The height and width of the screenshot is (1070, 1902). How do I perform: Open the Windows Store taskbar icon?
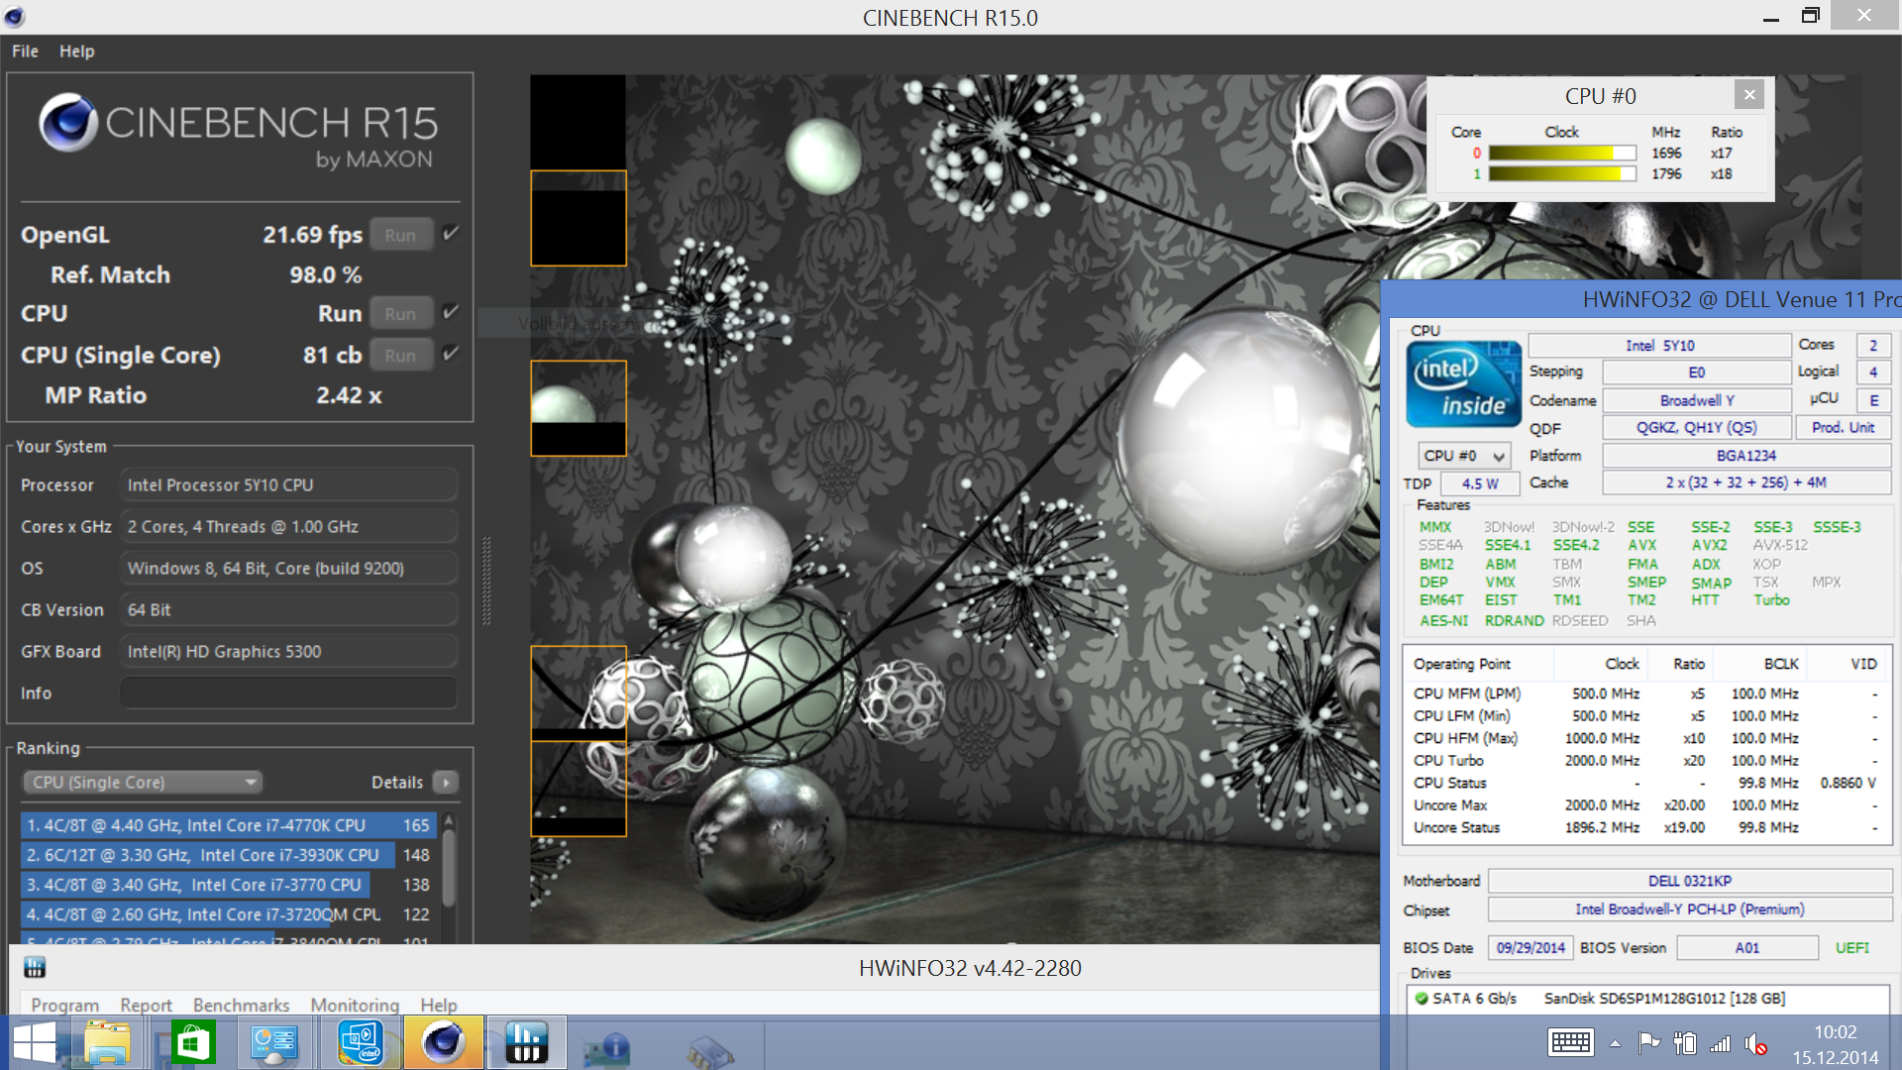pyautogui.click(x=192, y=1043)
